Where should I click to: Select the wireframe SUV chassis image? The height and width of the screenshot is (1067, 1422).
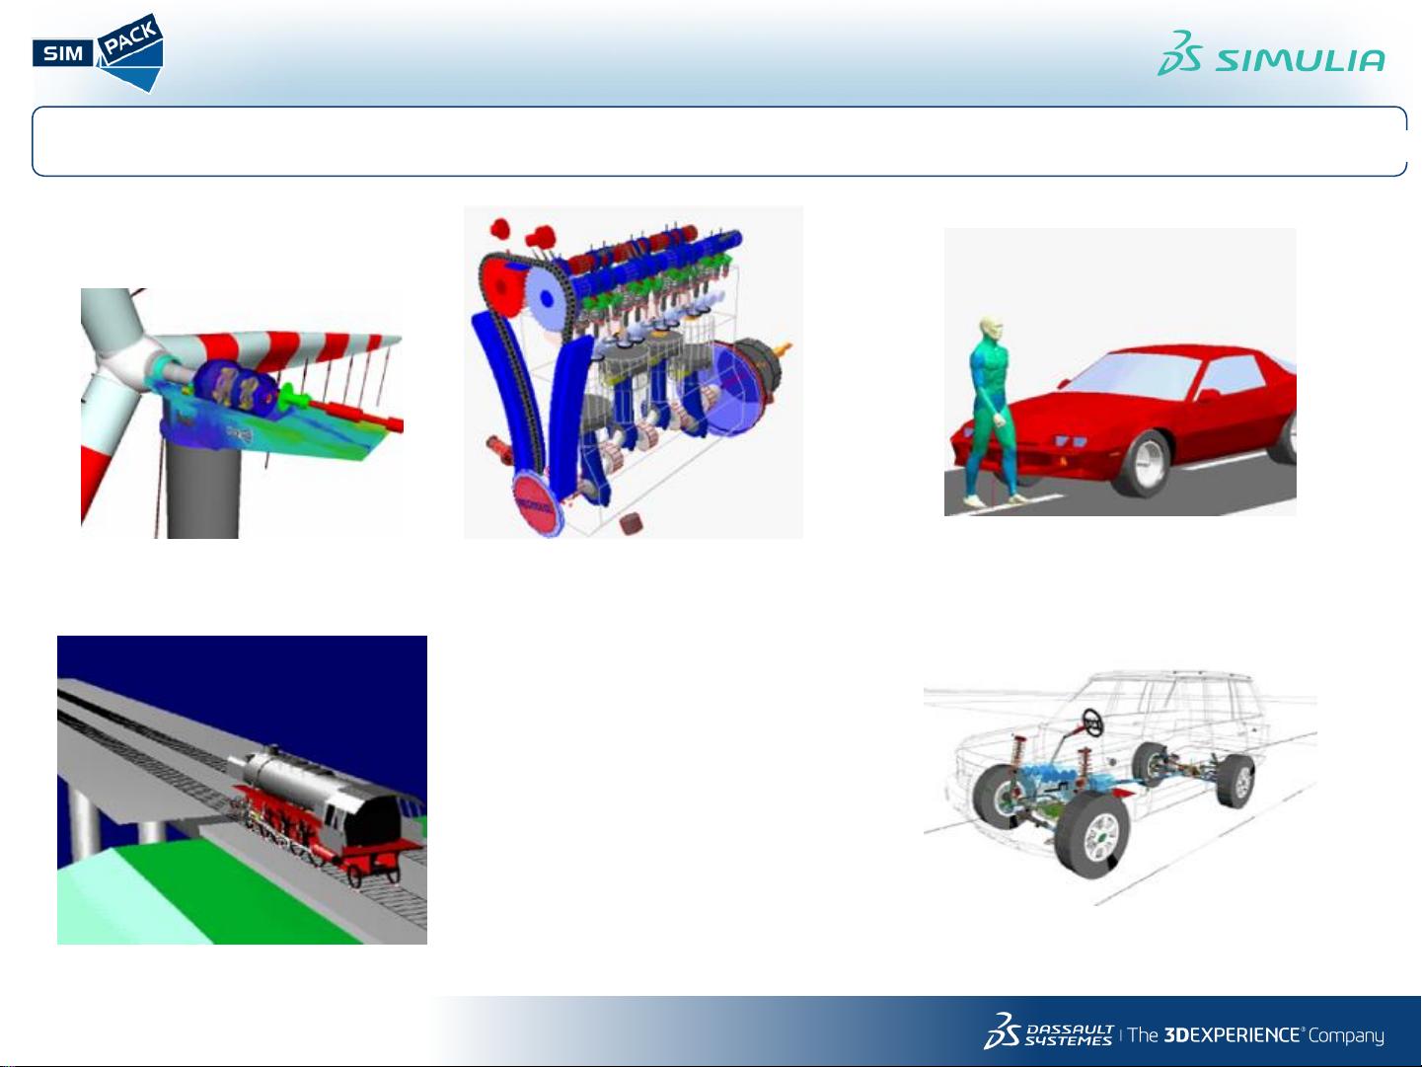click(1119, 787)
